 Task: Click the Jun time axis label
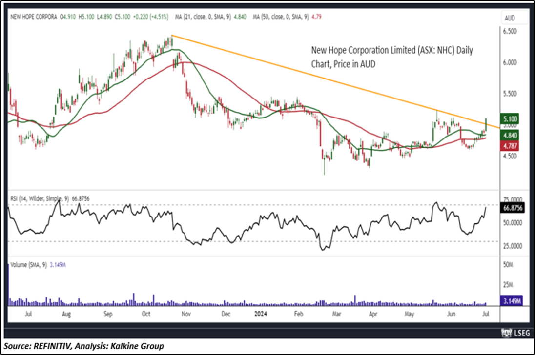(x=451, y=314)
